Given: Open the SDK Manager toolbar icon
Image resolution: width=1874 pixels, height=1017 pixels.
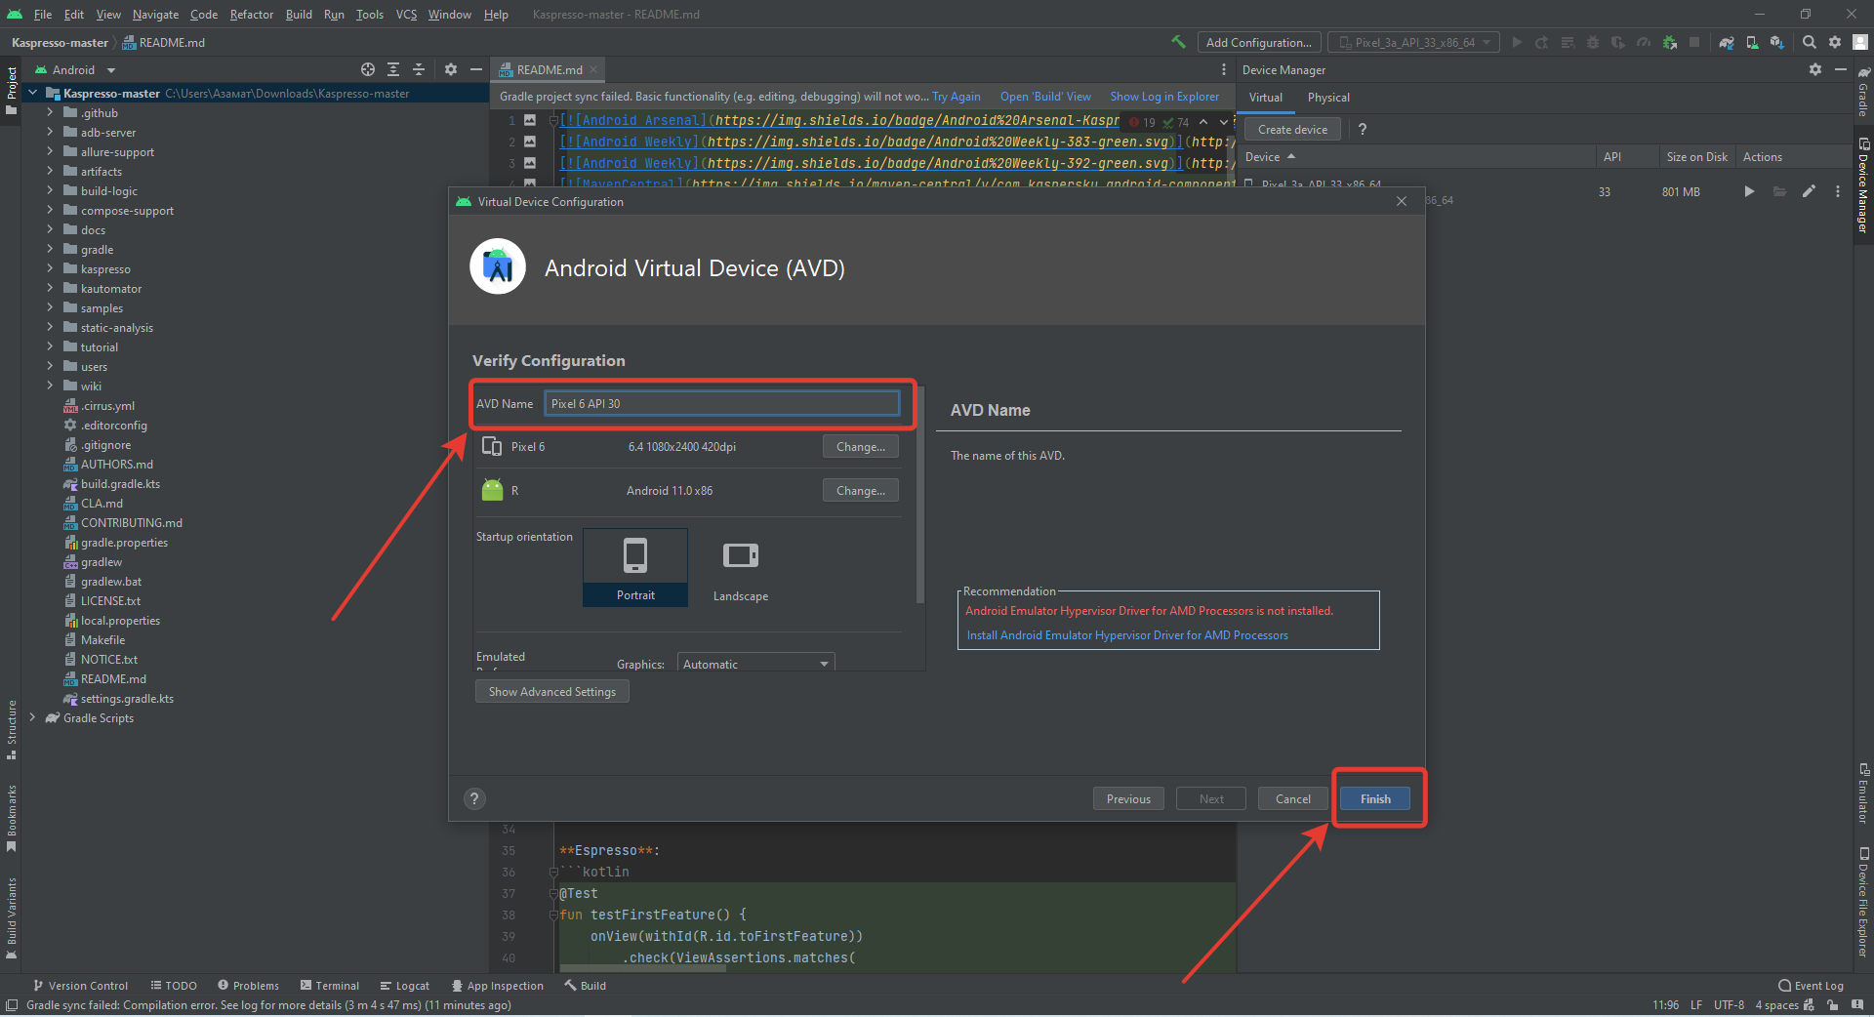Looking at the screenshot, I should click(x=1777, y=42).
